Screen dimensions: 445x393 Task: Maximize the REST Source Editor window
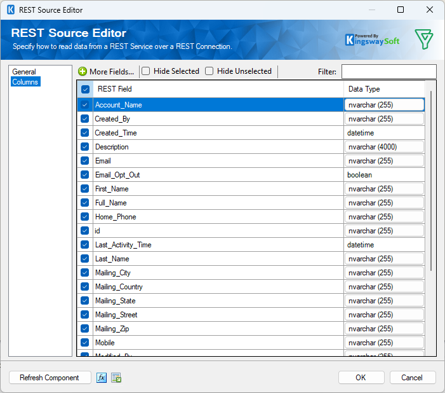(x=401, y=10)
